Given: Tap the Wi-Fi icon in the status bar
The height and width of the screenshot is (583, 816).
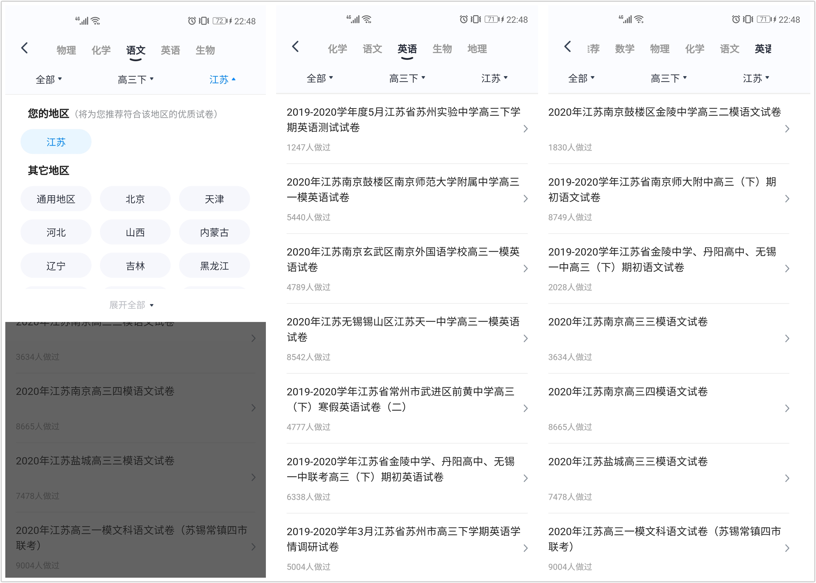Looking at the screenshot, I should pos(95,20).
